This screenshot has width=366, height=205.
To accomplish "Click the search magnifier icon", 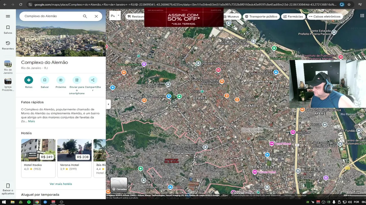I will (85, 16).
